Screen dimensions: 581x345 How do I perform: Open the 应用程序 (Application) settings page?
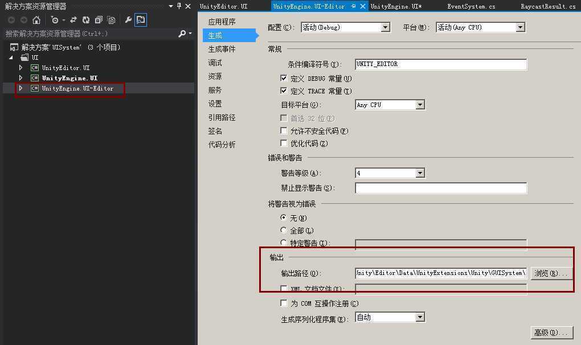[222, 22]
